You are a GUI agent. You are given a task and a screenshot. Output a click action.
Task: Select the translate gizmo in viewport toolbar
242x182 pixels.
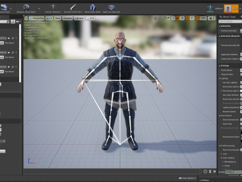[x=156, y=18]
